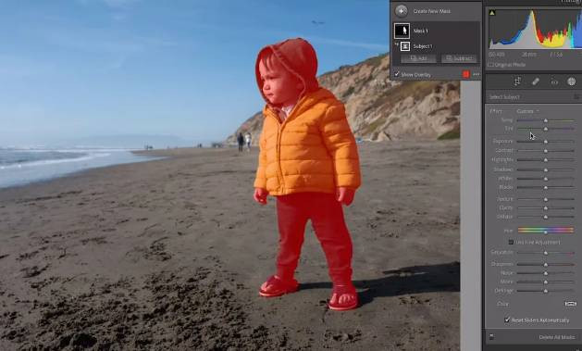Click the Add button under Subject 1
This screenshot has width=582, height=351.
(x=418, y=58)
